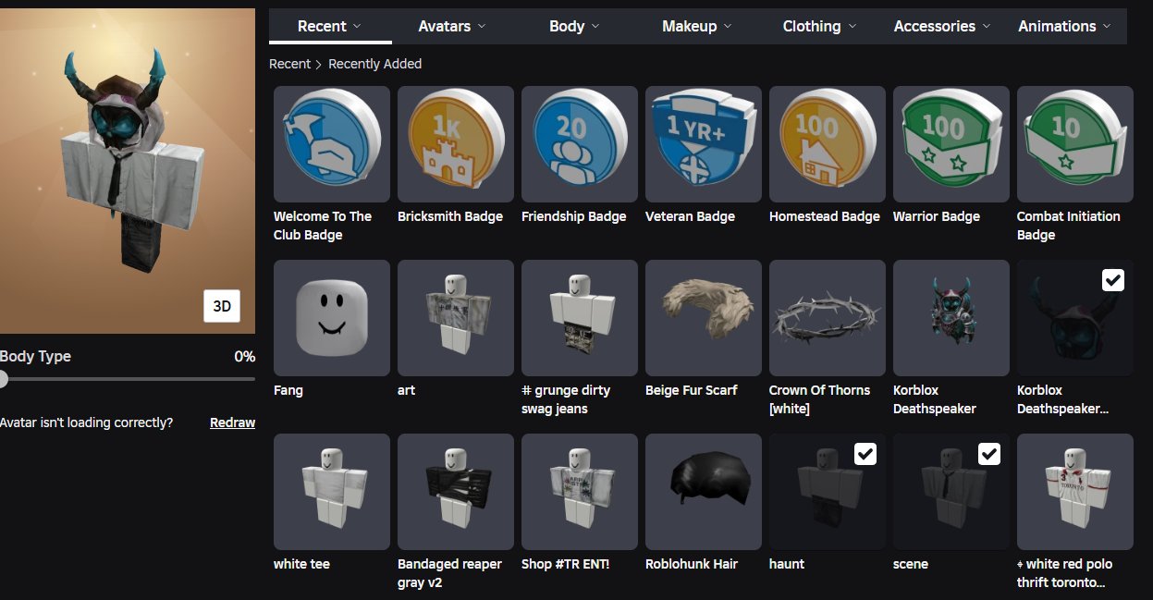Viewport: 1153px width, 600px height.
Task: Equip the Bandaged reaper gray v2
Action: click(x=456, y=492)
